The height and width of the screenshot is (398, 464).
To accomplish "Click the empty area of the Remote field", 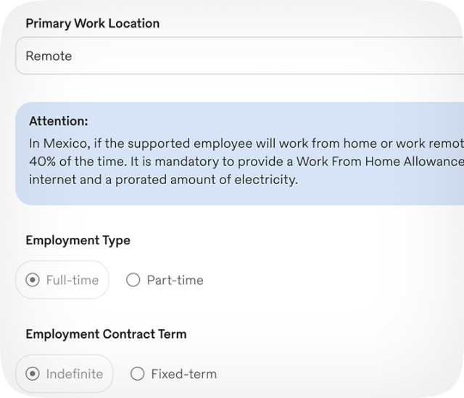I will click(x=290, y=56).
